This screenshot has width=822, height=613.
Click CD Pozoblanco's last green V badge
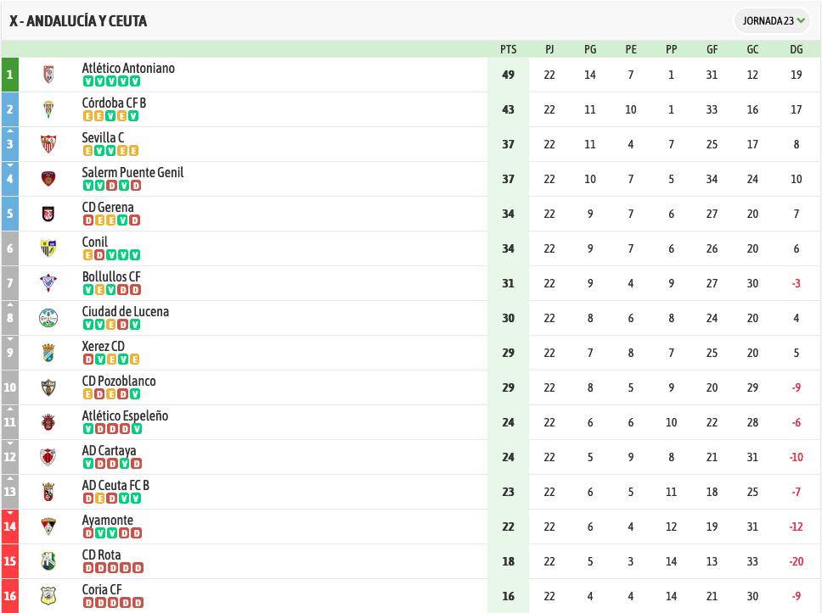point(135,394)
